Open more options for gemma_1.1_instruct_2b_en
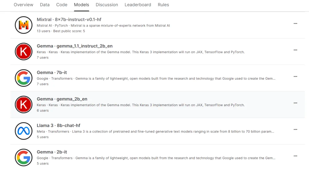 tap(295, 50)
